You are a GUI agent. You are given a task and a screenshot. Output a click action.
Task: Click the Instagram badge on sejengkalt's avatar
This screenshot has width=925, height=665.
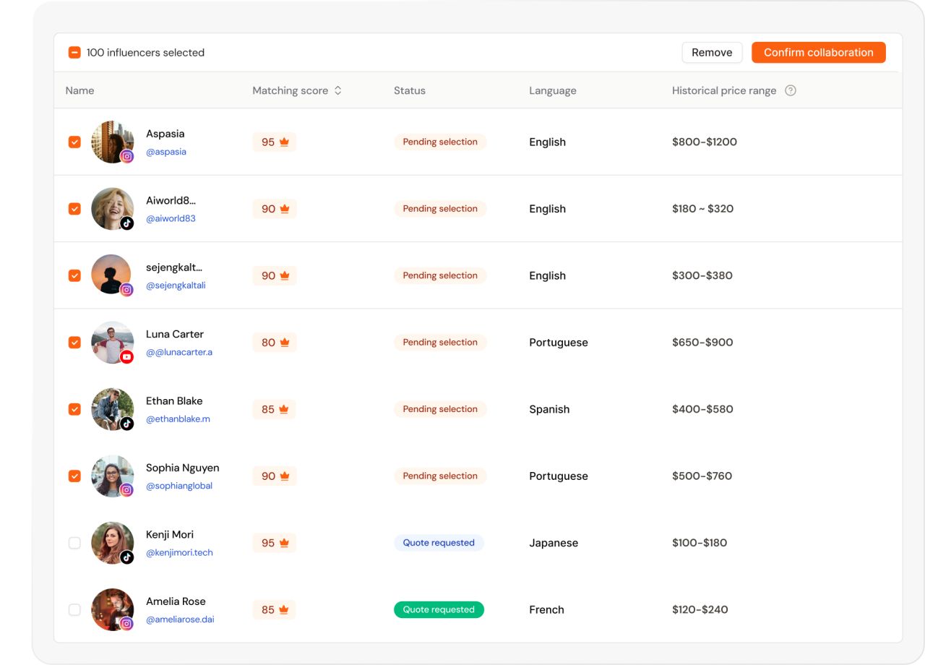pos(127,290)
